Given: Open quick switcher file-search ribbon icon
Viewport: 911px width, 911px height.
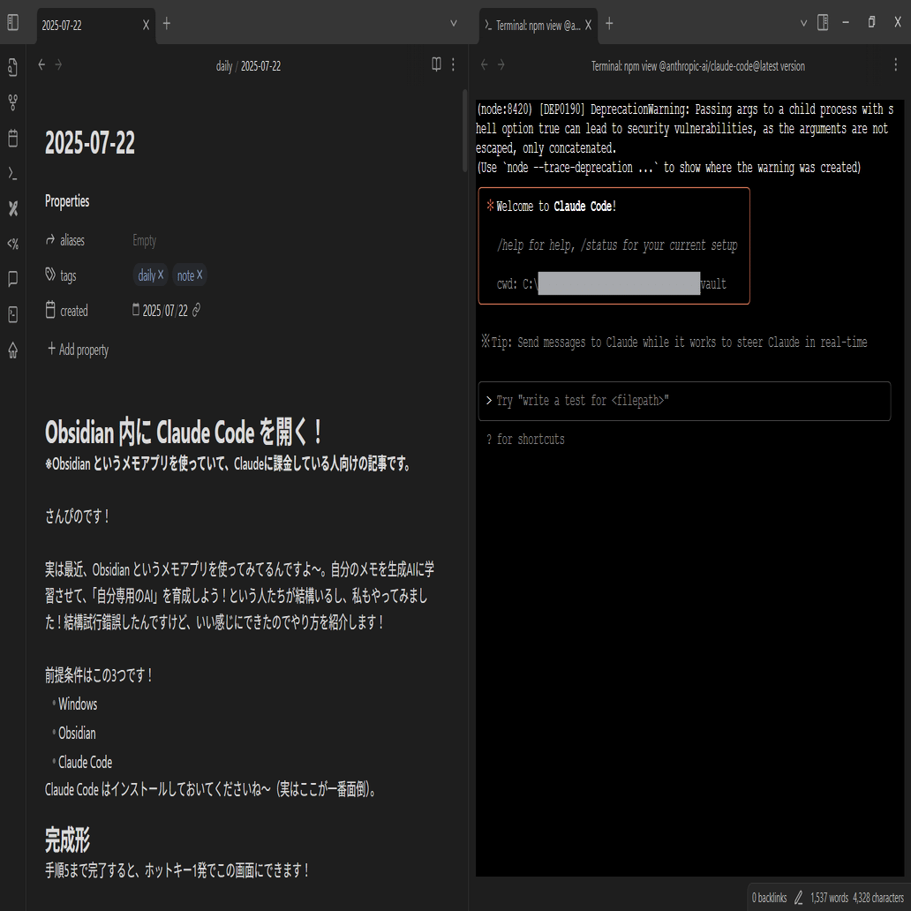Looking at the screenshot, I should click(12, 67).
